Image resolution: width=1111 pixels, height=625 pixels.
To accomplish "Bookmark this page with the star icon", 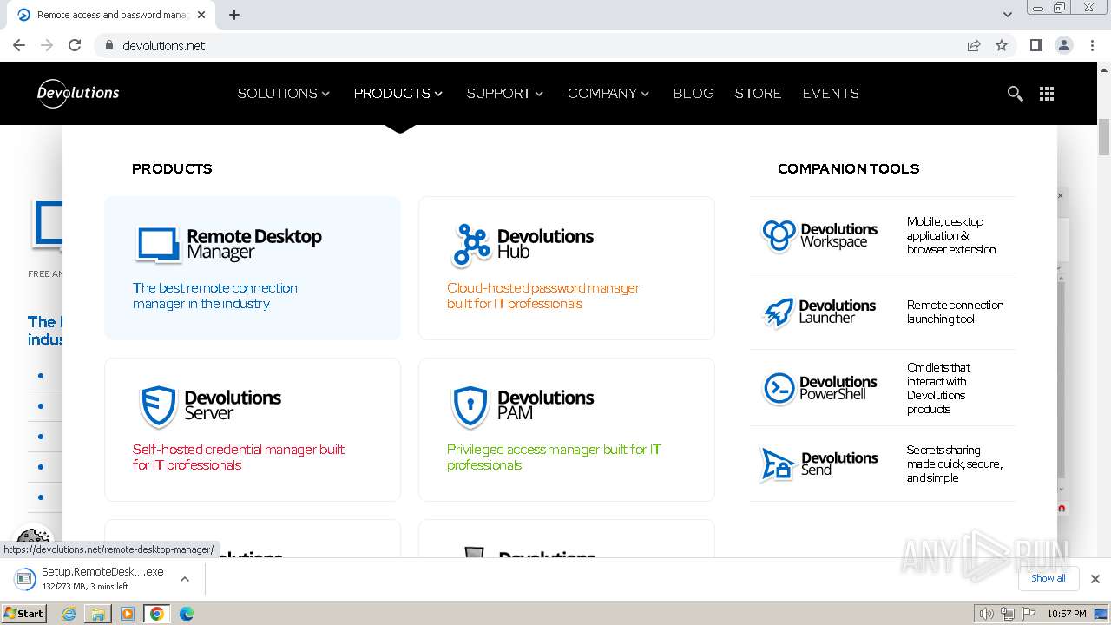I will tap(1002, 45).
